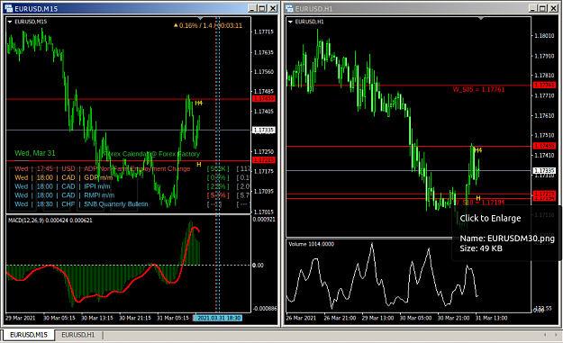Click 'Forex Calendar @ Forex Factory' label

151,154
